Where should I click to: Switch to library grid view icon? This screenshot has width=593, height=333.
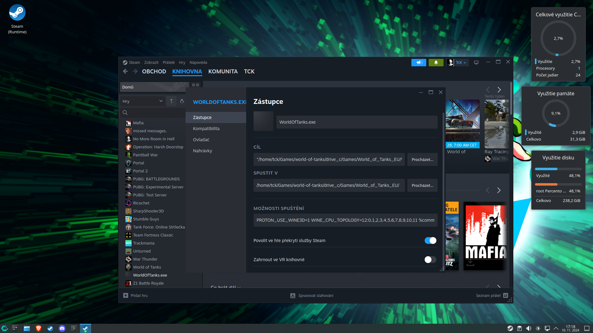[196, 85]
